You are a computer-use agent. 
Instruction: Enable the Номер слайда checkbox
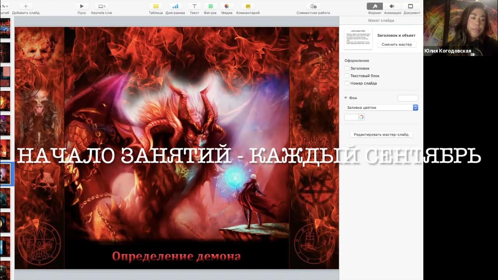(347, 83)
